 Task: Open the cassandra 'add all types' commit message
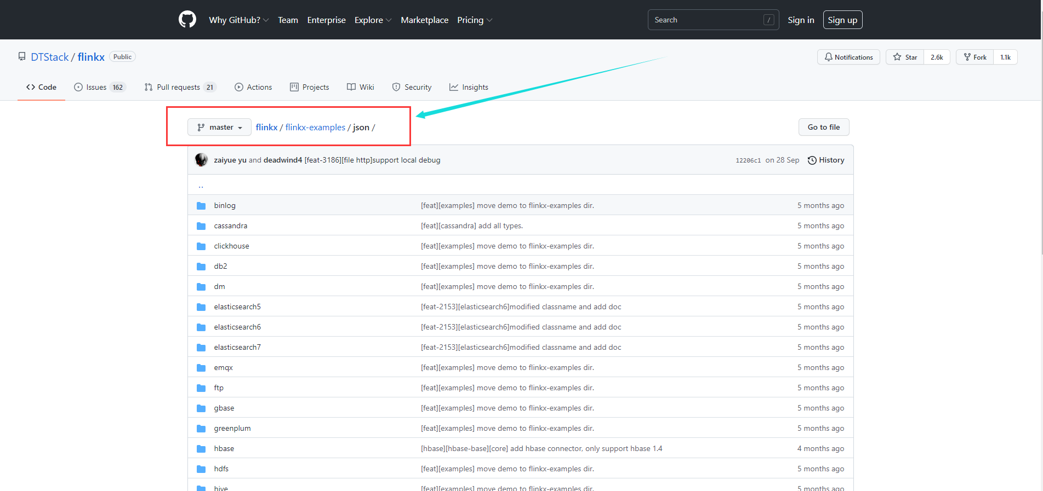click(x=472, y=226)
